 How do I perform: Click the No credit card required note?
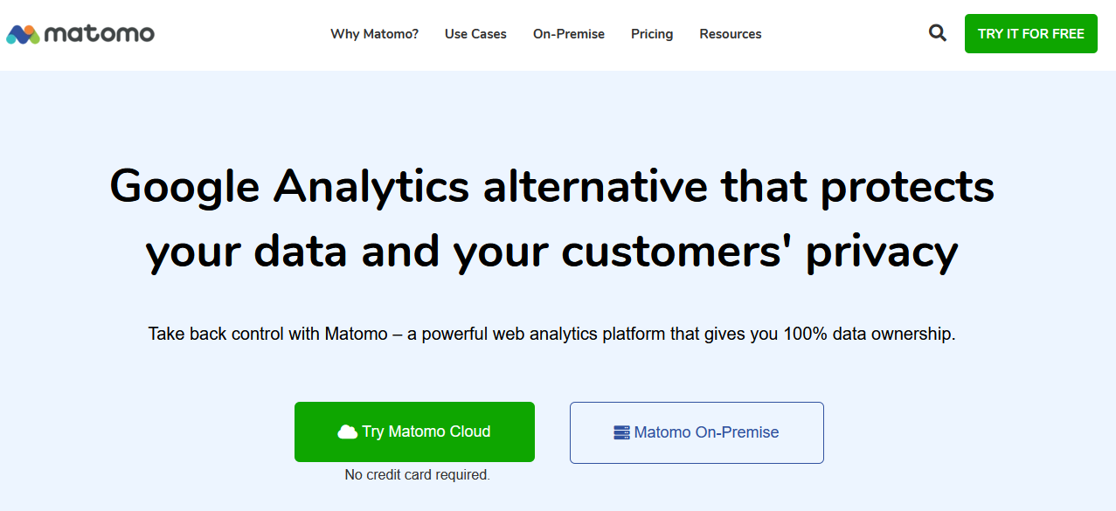[418, 475]
